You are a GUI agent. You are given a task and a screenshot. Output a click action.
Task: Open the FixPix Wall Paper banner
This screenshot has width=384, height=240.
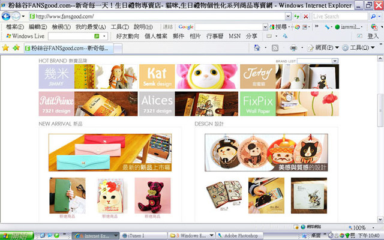point(289,104)
